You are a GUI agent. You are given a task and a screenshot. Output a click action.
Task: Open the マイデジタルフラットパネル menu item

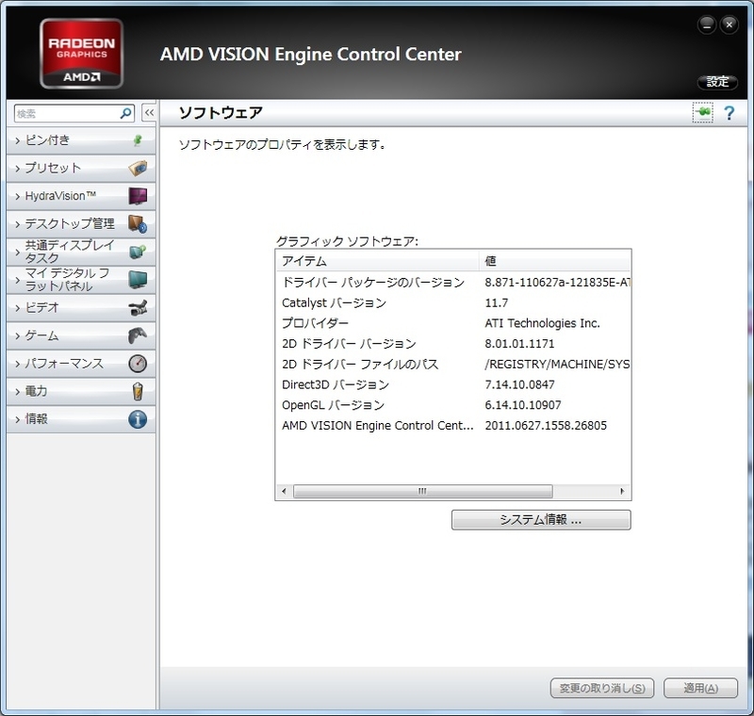pyautogui.click(x=81, y=280)
